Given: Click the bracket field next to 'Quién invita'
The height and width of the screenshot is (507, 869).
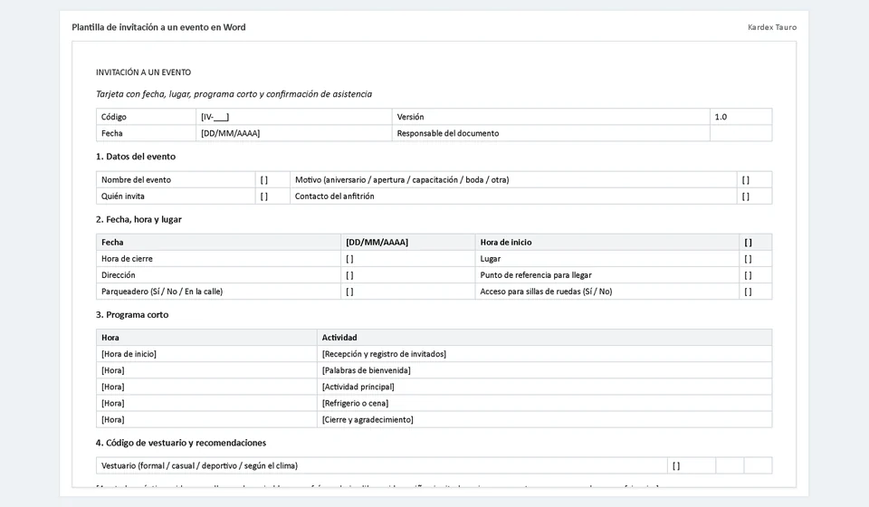Looking at the screenshot, I should (x=272, y=196).
